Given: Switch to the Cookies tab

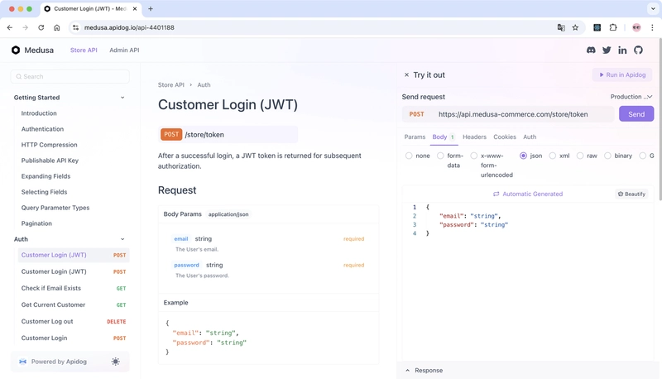Looking at the screenshot, I should coord(505,137).
